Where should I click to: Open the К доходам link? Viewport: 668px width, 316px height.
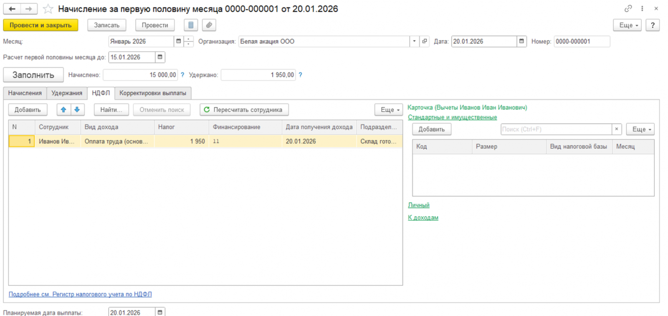click(423, 218)
